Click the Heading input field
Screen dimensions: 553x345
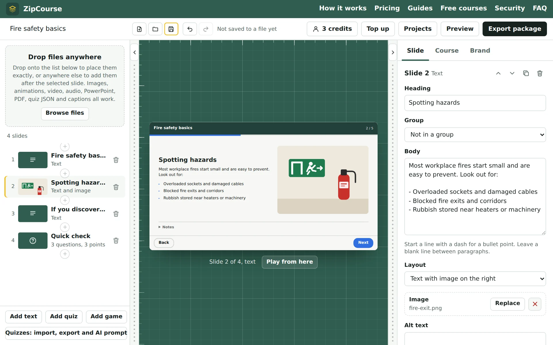click(475, 103)
